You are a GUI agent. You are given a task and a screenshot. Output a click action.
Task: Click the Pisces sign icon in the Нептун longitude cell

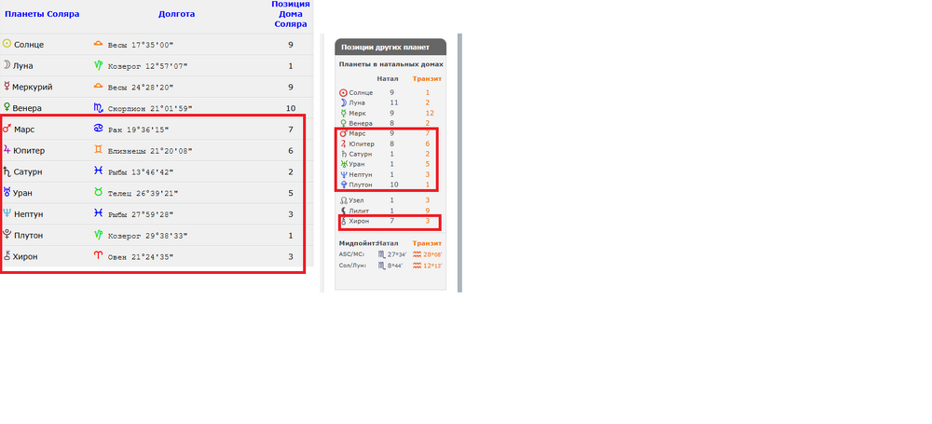(98, 213)
